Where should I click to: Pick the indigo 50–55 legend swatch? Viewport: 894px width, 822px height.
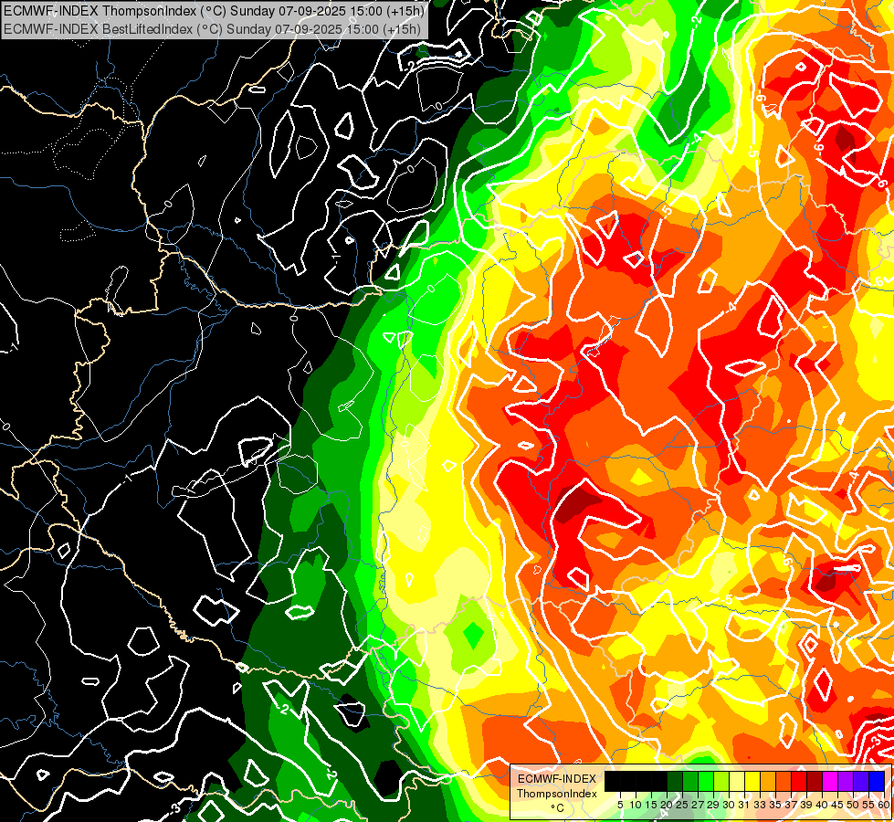[861, 782]
